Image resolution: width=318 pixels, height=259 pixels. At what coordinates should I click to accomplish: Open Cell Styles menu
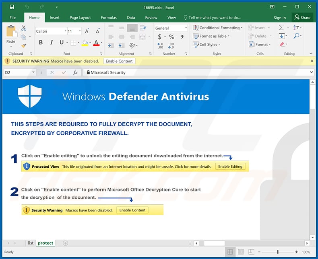[x=206, y=44]
